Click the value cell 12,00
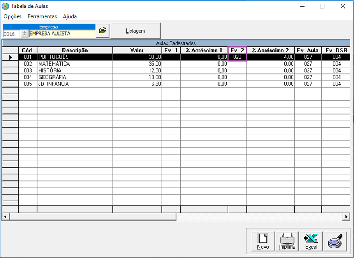The height and width of the screenshot is (258, 354). click(137, 70)
